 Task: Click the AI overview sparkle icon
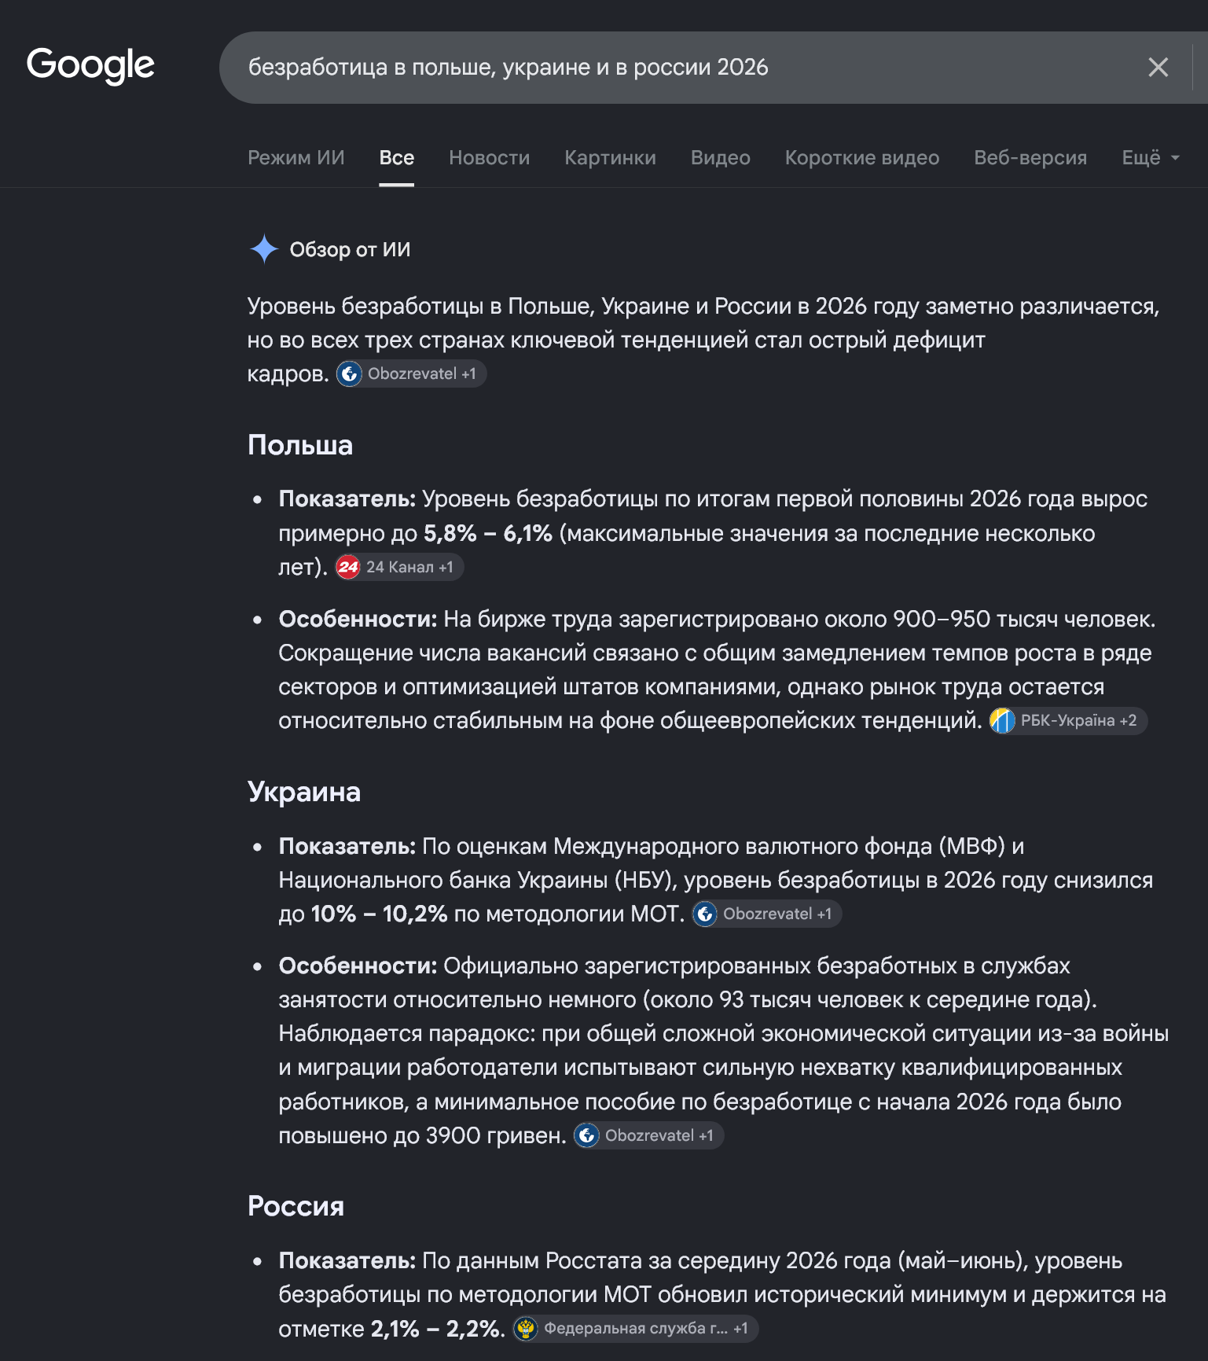[x=264, y=249]
